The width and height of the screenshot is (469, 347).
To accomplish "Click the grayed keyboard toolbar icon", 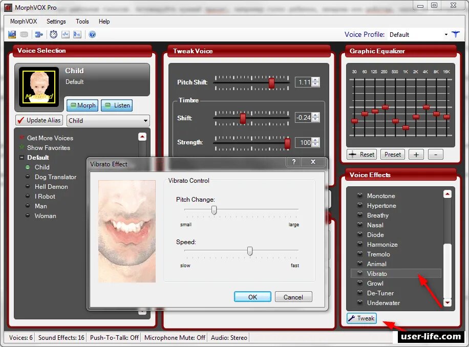I will [24, 34].
